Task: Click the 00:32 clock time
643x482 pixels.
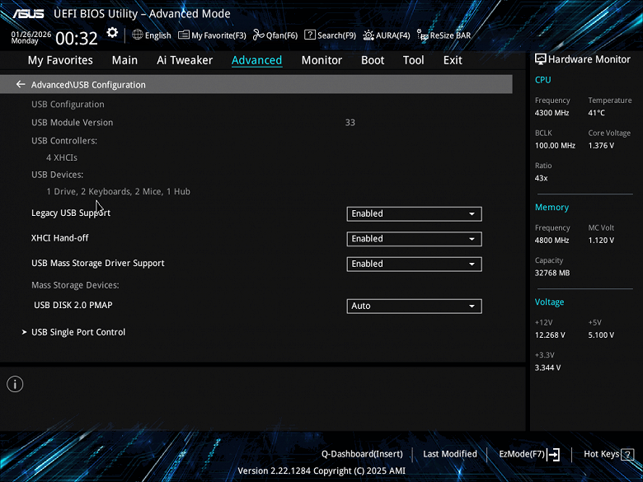Action: coord(77,39)
